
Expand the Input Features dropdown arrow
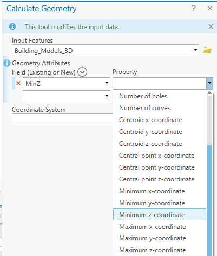(x=195, y=50)
